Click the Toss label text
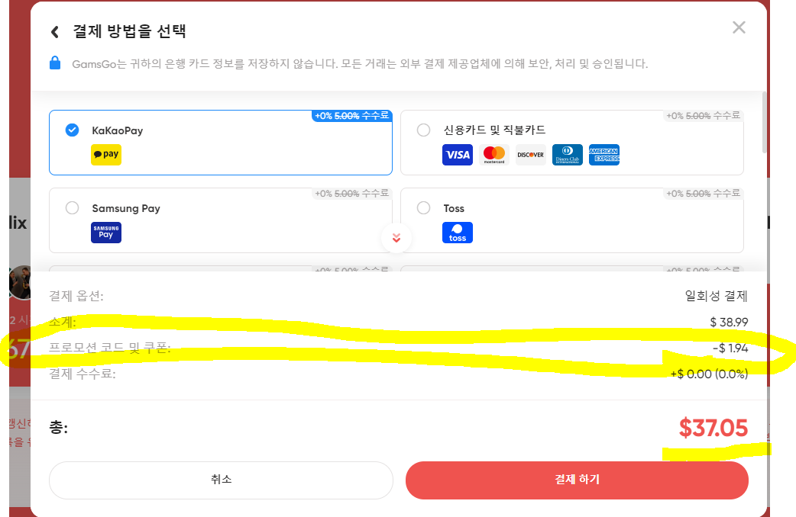The image size is (796, 517). coord(454,208)
